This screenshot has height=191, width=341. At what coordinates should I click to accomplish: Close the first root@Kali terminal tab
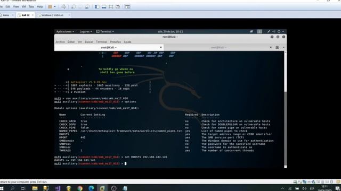coord(161,47)
